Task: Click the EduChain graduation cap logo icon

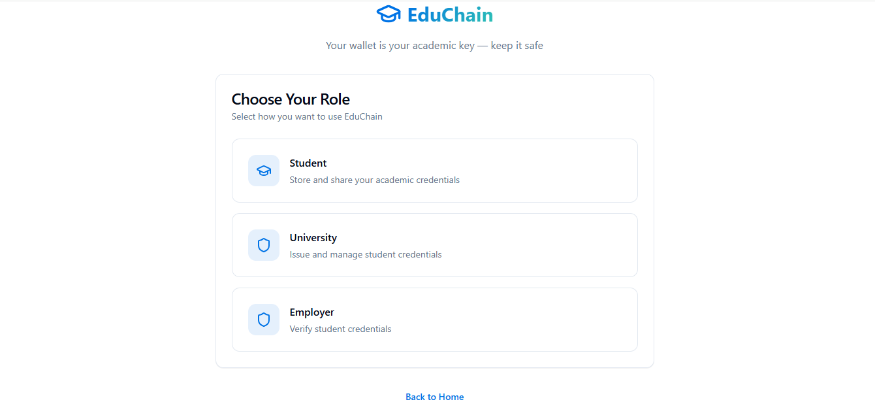Action: (389, 14)
